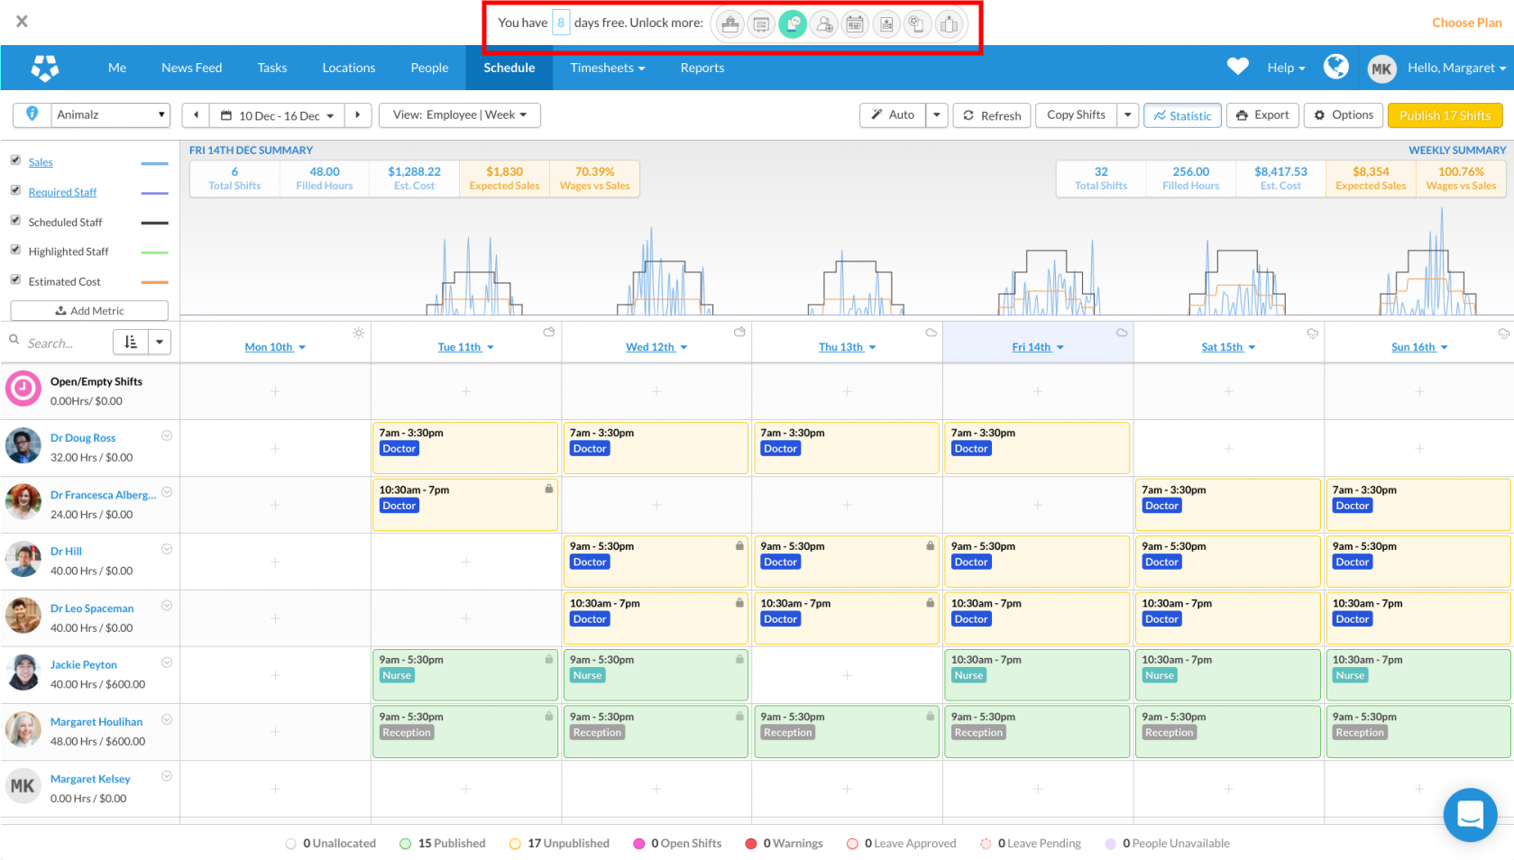Switch to the Reports tab

click(x=702, y=68)
